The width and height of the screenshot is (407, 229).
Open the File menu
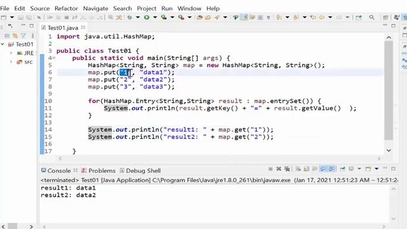click(4, 8)
